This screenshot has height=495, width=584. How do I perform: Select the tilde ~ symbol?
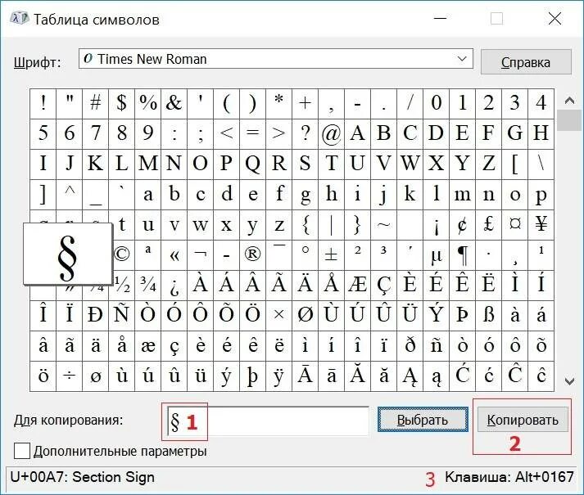(383, 225)
